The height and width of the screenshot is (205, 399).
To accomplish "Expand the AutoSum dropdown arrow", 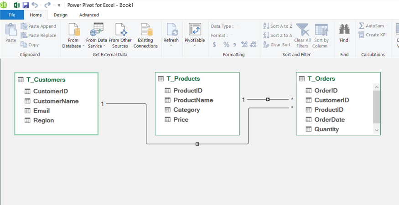I will 387,26.
